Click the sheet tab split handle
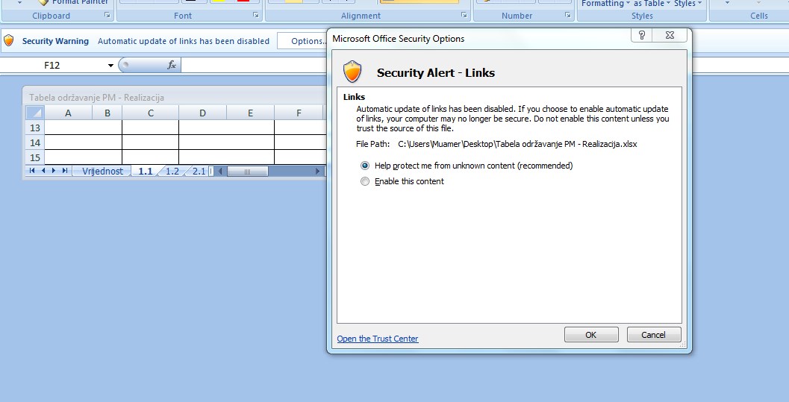This screenshot has width=789, height=402. coord(211,172)
